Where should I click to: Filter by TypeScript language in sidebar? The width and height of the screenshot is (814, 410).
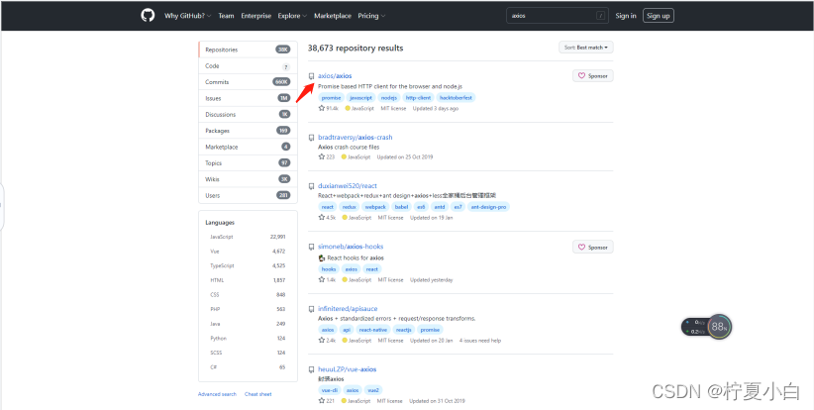248,265
